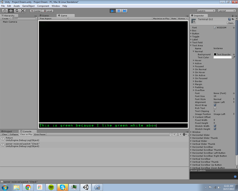Filter console by warning count
238x191 pixels.
[179, 134]
